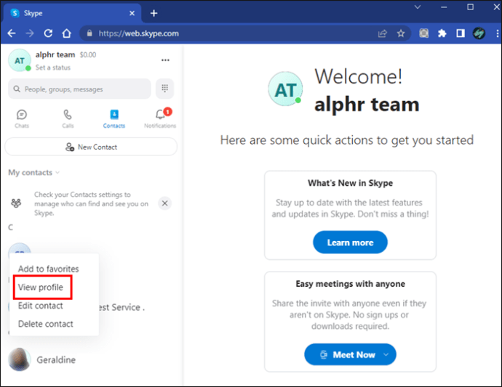Click the tab search chevron
The height and width of the screenshot is (387, 502).
pyautogui.click(x=418, y=7)
